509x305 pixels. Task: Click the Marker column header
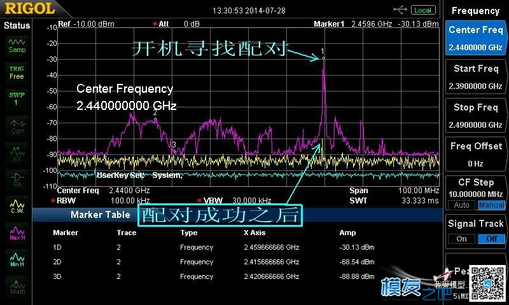66,233
